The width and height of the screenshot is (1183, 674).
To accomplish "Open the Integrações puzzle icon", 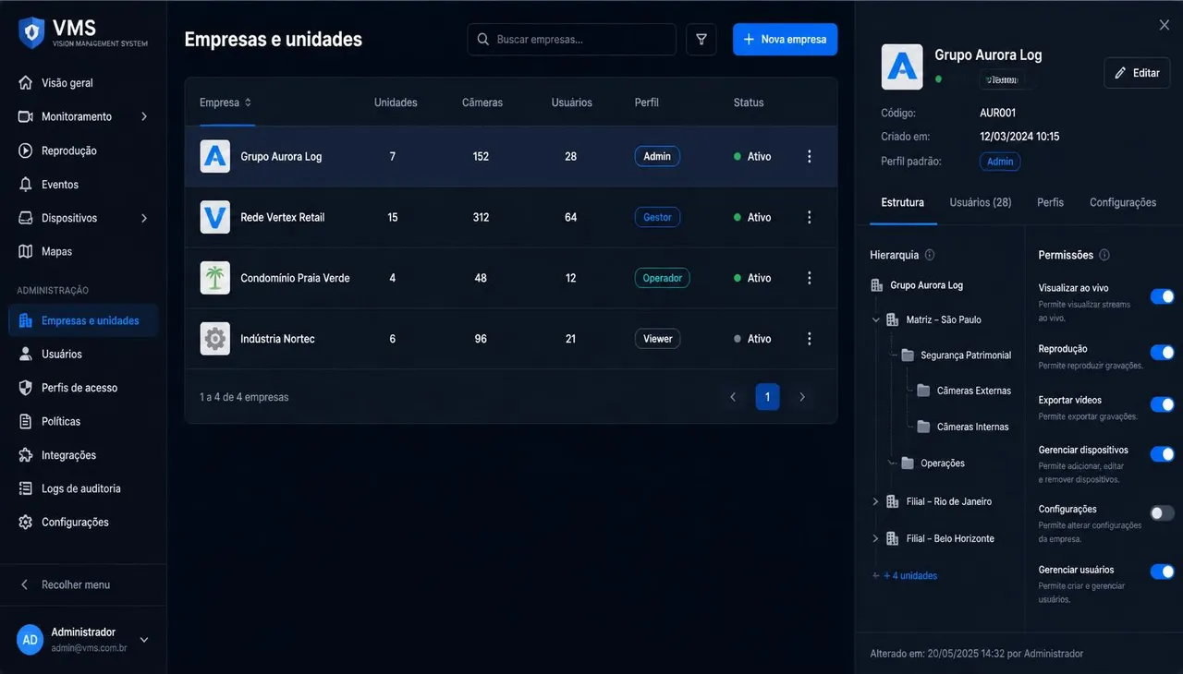I will 26,455.
